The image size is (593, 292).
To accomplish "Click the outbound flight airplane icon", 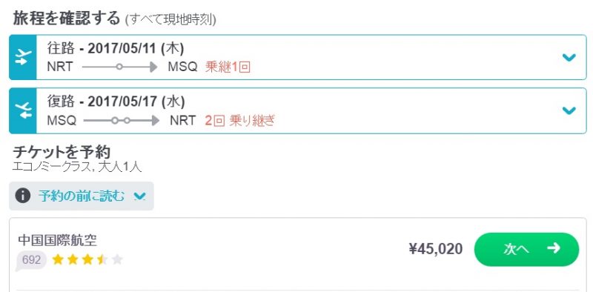I will (23, 57).
